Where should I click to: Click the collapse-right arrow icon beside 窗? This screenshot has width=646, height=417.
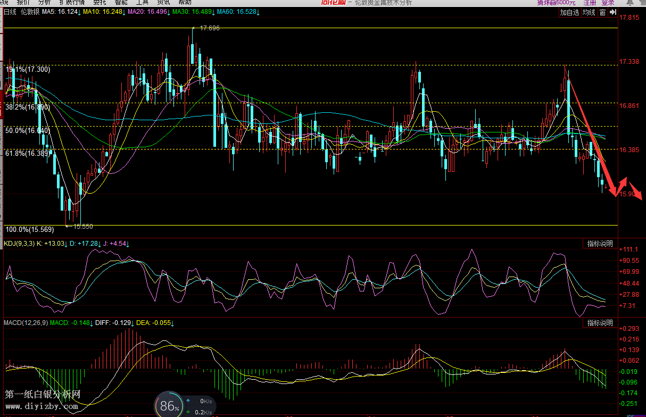point(612,12)
